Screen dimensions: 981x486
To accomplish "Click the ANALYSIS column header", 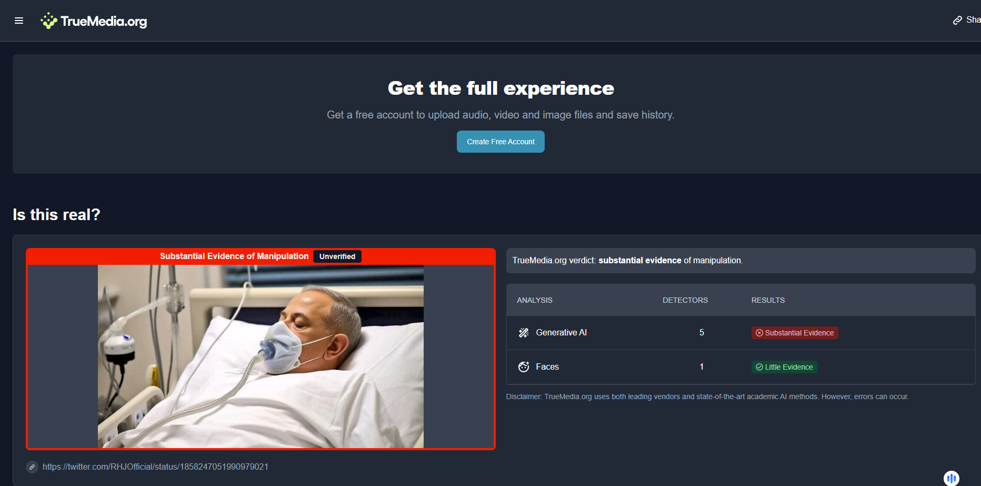I will pos(534,300).
